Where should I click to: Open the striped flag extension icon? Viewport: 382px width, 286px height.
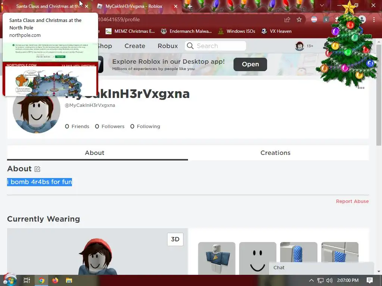click(x=314, y=19)
